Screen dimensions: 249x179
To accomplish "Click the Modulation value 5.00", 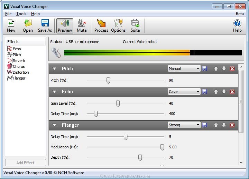I will 173,147.
